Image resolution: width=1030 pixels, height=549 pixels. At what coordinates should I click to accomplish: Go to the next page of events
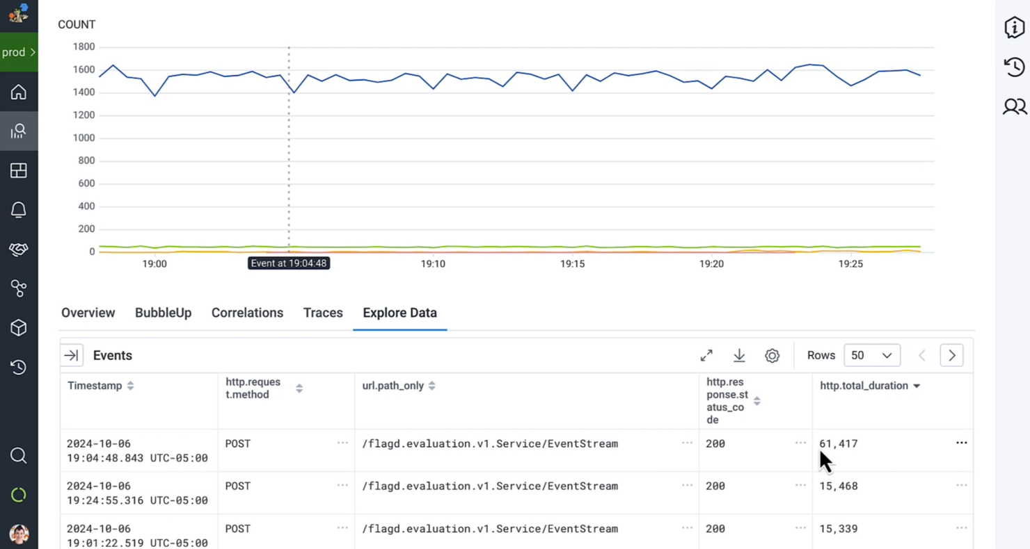(951, 355)
